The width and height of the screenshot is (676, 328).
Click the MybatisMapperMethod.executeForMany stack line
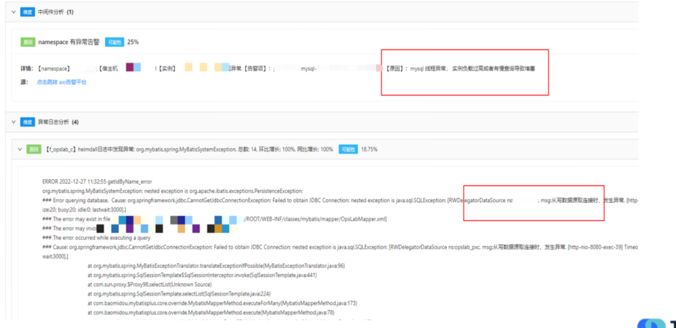222,303
